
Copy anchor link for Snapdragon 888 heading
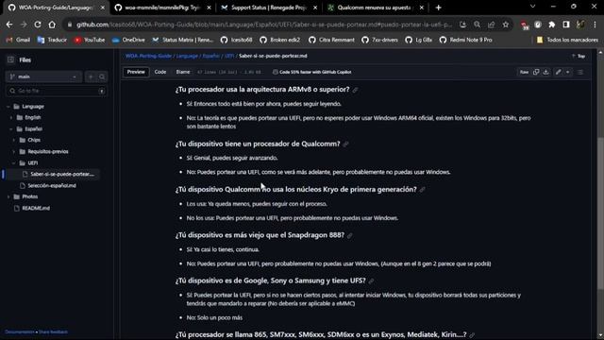click(x=350, y=235)
